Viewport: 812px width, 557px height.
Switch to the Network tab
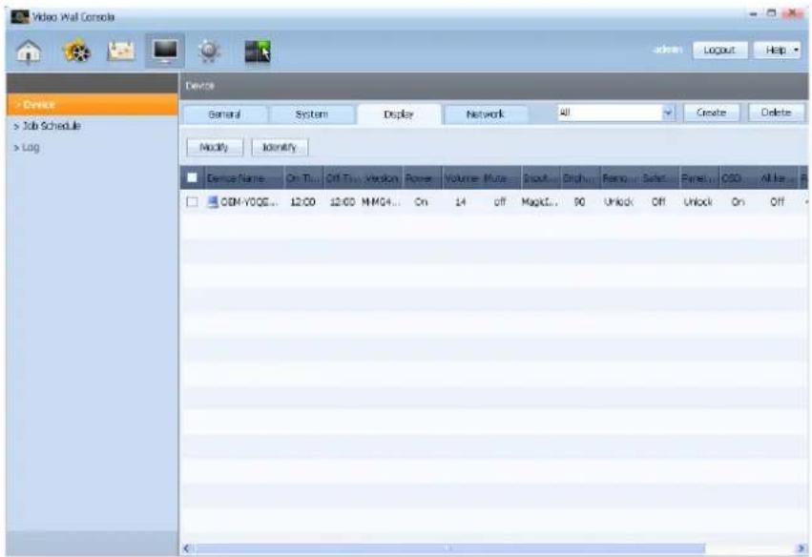point(486,114)
